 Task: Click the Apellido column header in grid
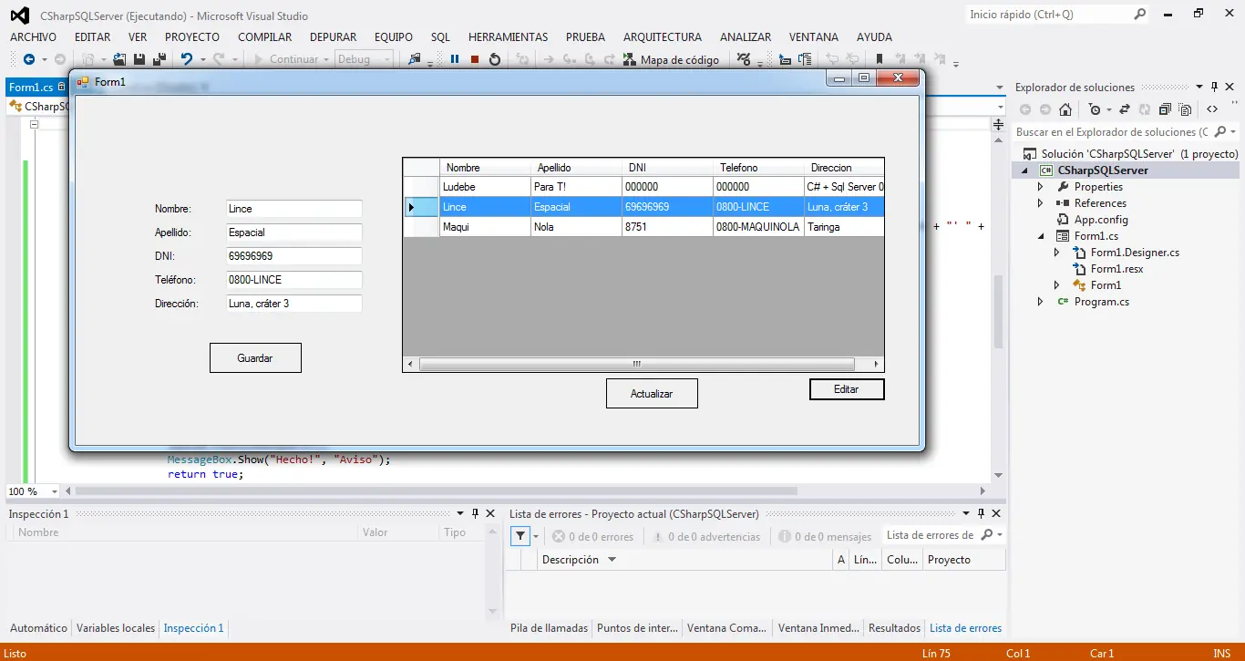576,168
